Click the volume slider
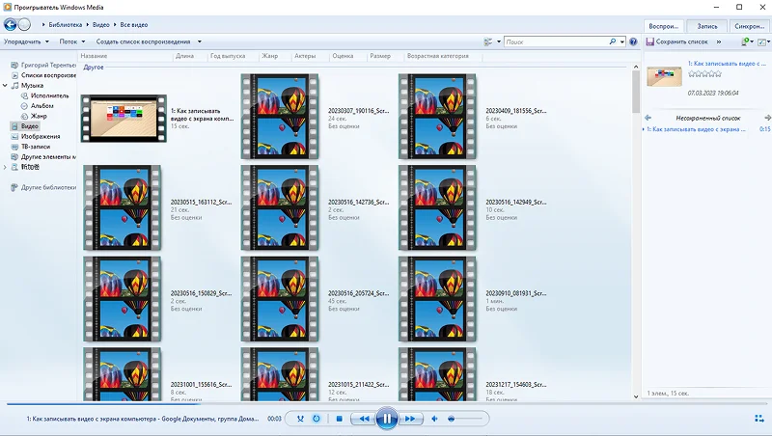Image resolution: width=772 pixels, height=436 pixels. [x=465, y=419]
